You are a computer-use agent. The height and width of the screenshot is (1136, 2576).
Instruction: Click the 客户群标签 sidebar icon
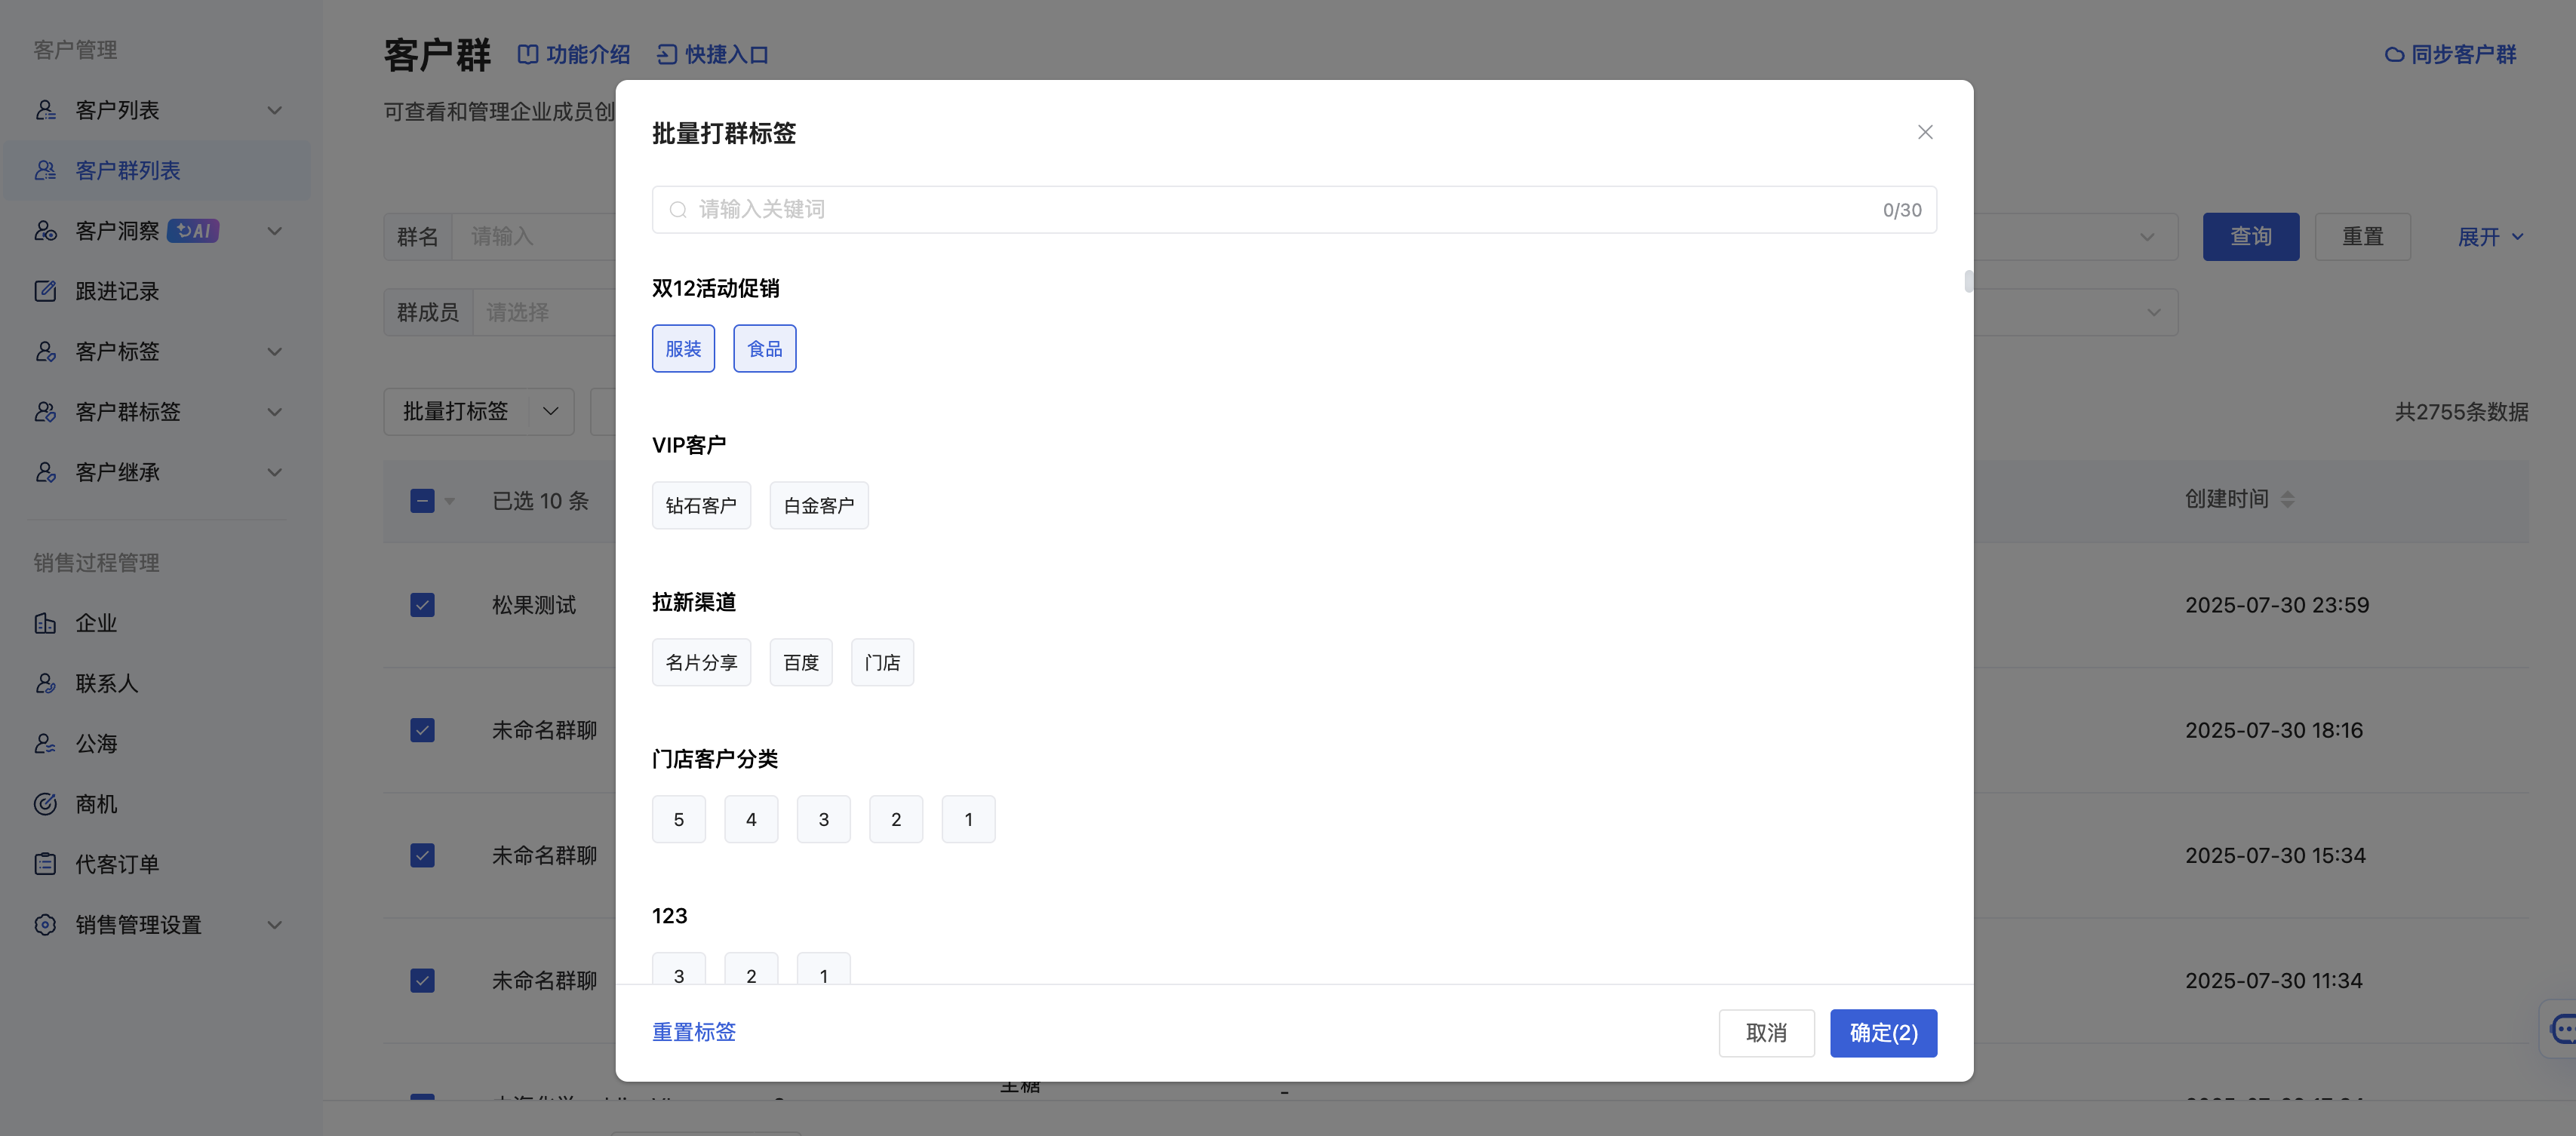click(45, 412)
